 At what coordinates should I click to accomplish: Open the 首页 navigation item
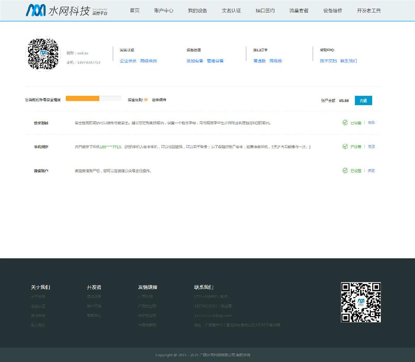coord(135,10)
